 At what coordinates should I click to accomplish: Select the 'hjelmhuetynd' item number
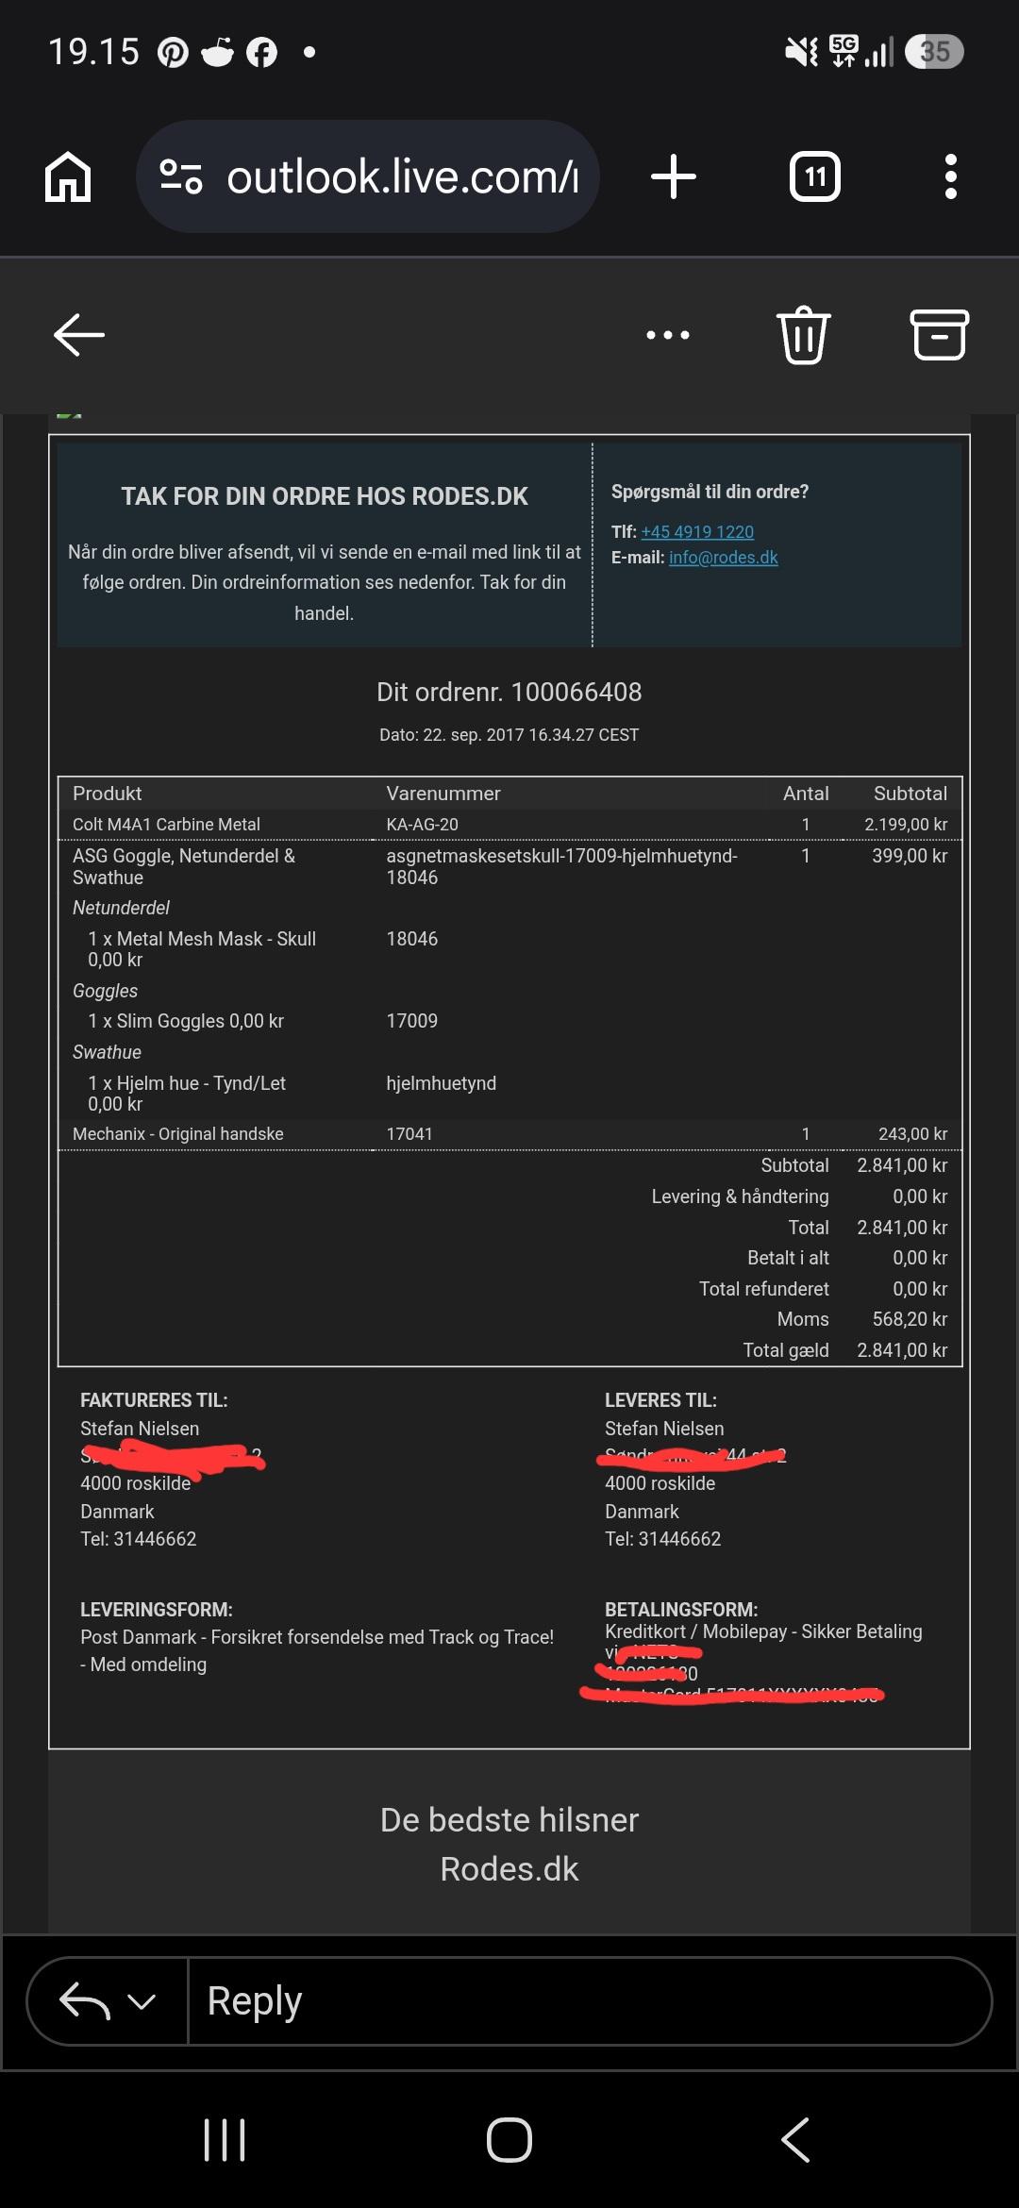(441, 1083)
